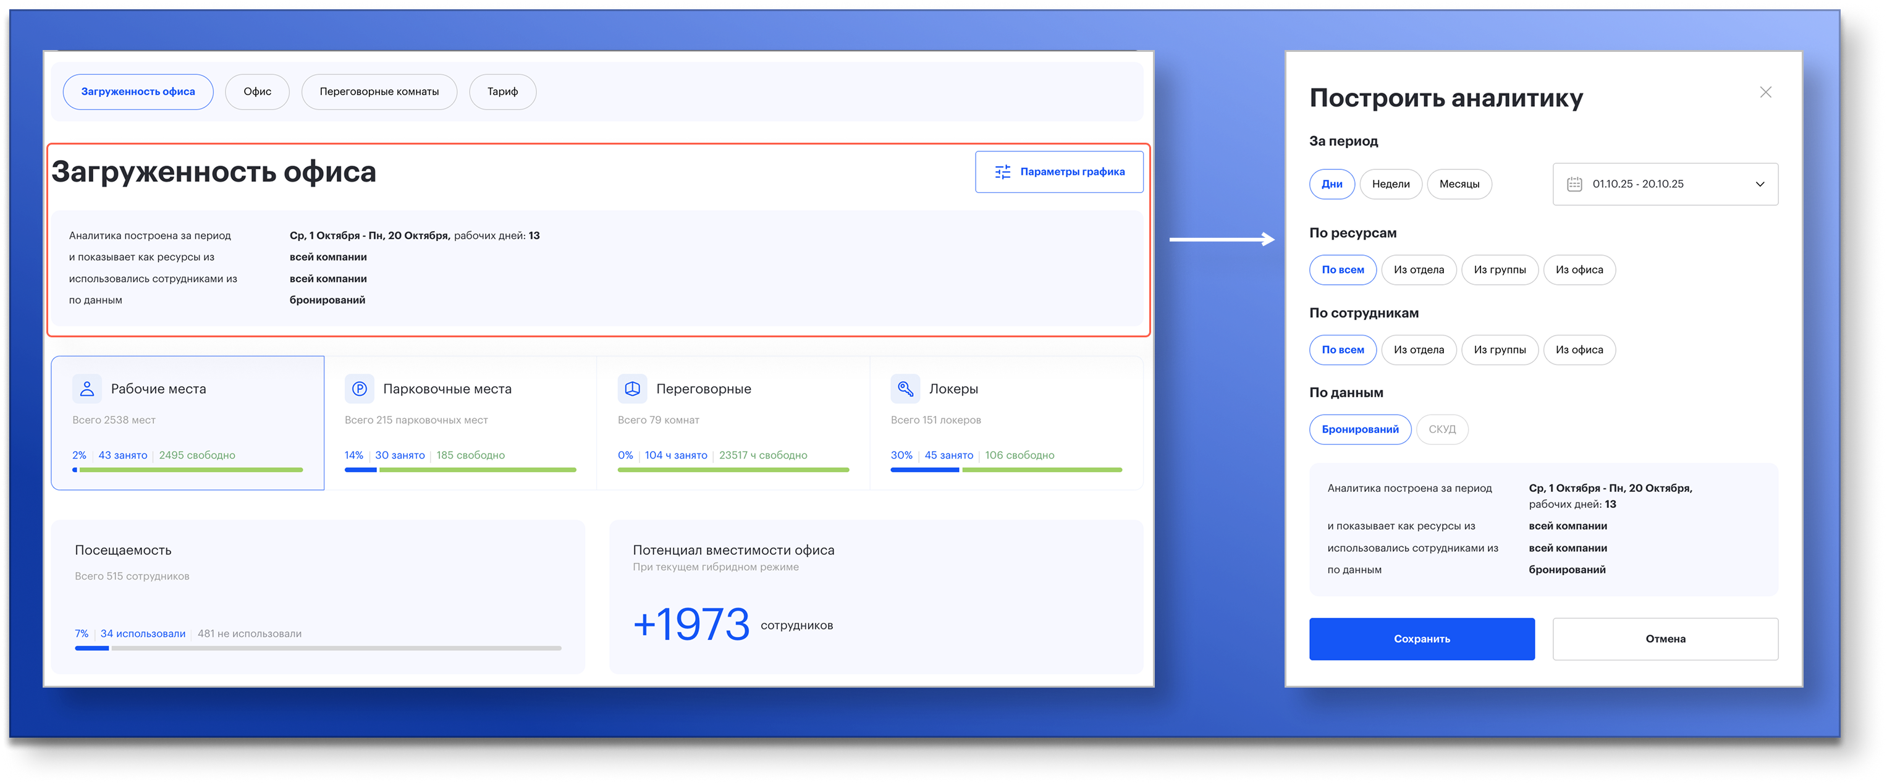Select Из отдела under По ресурсам
This screenshot has height=784, width=1887.
coord(1418,269)
